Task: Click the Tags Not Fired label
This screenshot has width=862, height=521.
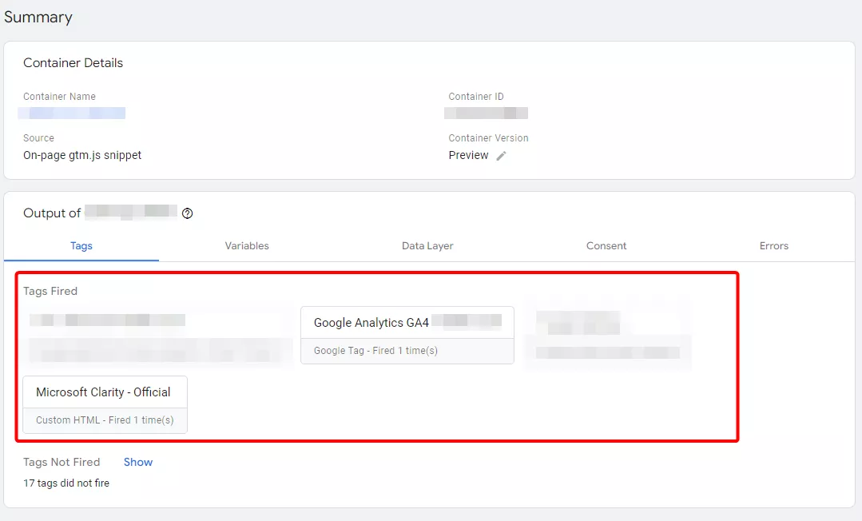Action: tap(62, 462)
